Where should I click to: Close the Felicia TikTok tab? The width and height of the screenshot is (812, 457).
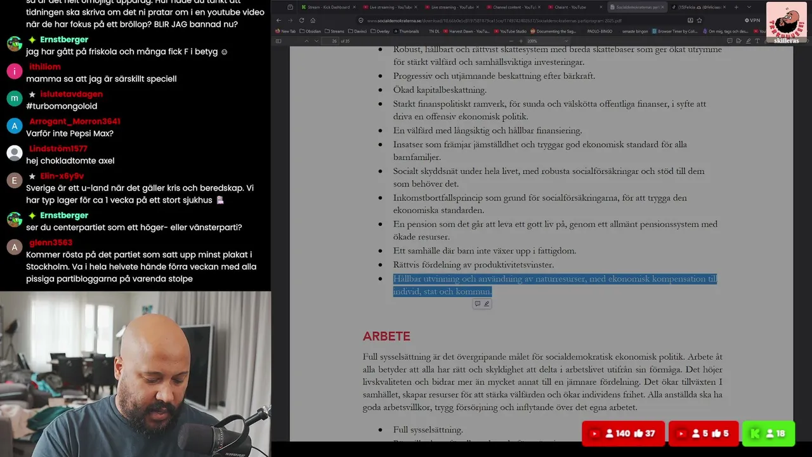[724, 7]
